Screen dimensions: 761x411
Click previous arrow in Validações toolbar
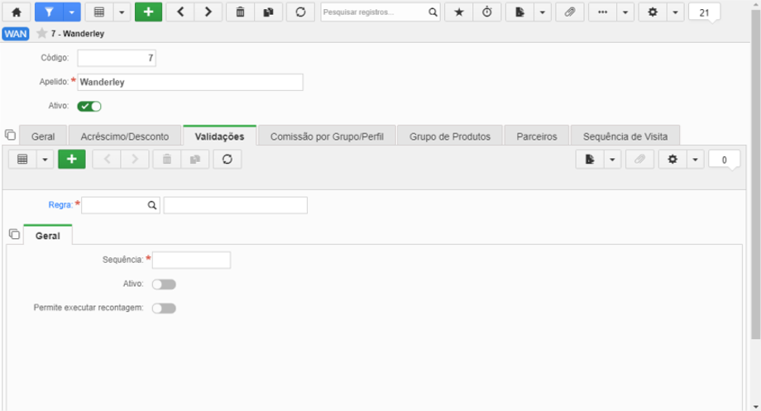[107, 159]
